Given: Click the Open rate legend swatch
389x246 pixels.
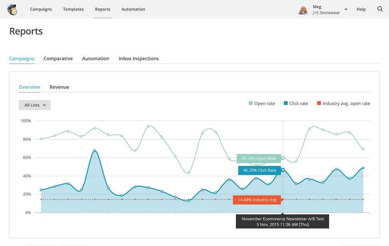Looking at the screenshot, I should pyautogui.click(x=250, y=103).
